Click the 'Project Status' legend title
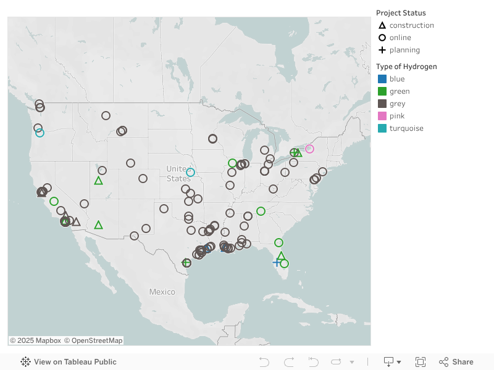Image resolution: width=494 pixels, height=370 pixels. (401, 13)
